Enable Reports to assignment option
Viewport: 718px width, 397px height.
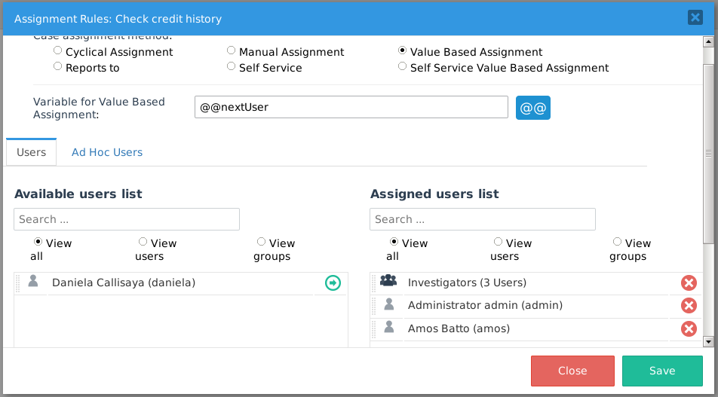tap(58, 67)
